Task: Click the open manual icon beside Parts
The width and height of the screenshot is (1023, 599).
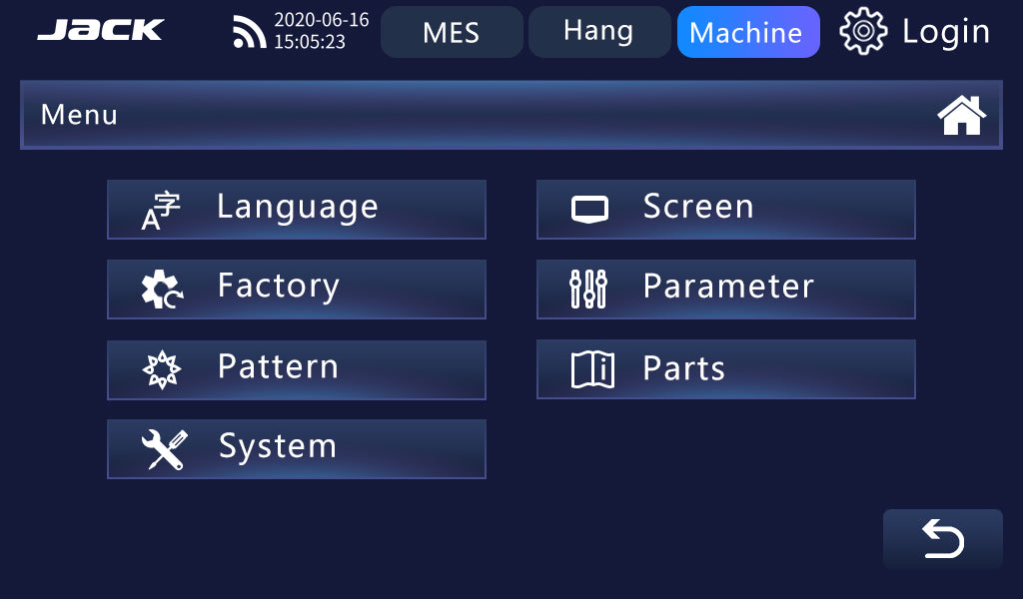Action: [591, 369]
